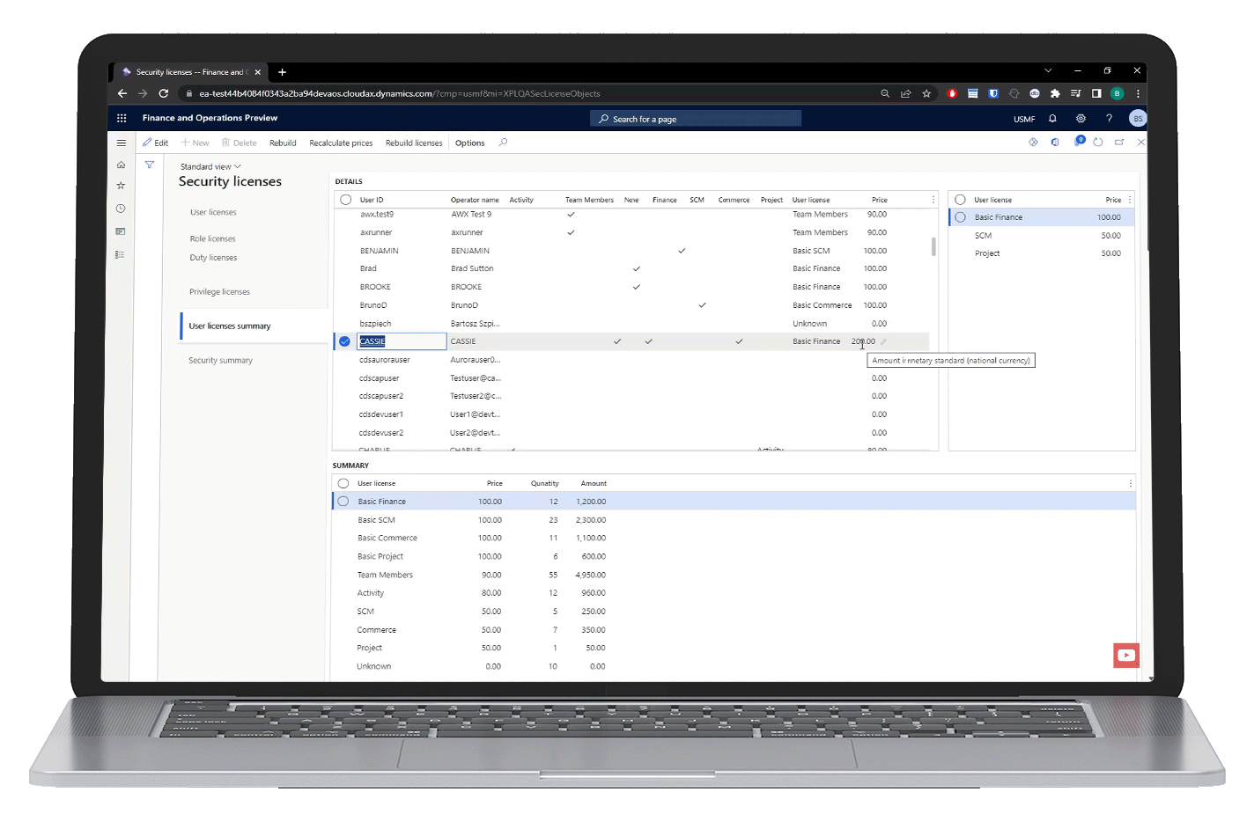Open the message center icon with the badge
This screenshot has width=1254, height=821.
pyautogui.click(x=1079, y=142)
